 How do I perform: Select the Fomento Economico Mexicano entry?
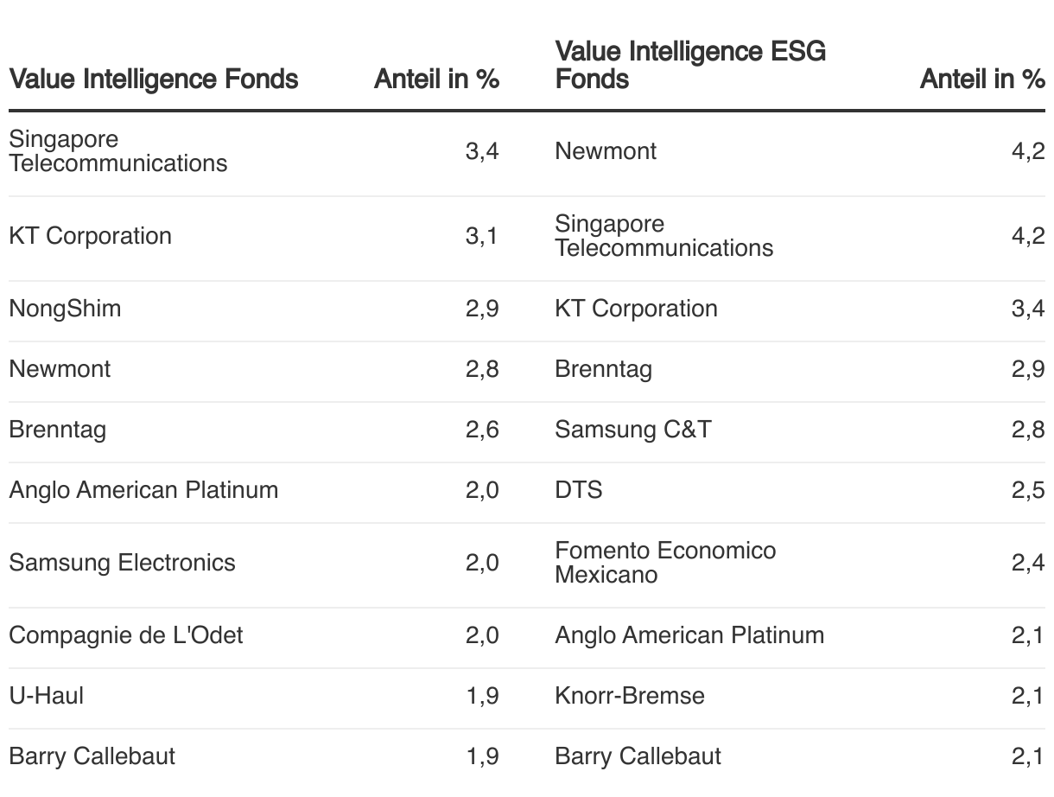click(665, 563)
